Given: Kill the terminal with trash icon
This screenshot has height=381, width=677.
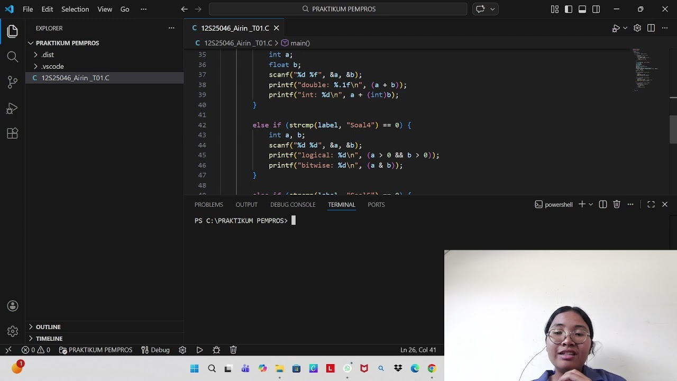Looking at the screenshot, I should 617,204.
